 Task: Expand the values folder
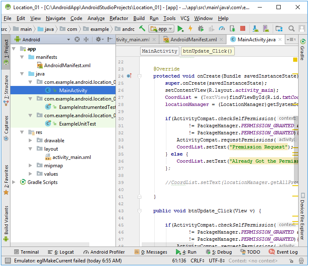tap(30, 174)
